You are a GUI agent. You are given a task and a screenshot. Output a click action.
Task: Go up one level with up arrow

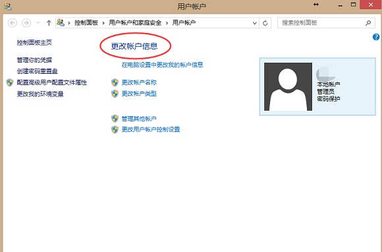[49, 23]
